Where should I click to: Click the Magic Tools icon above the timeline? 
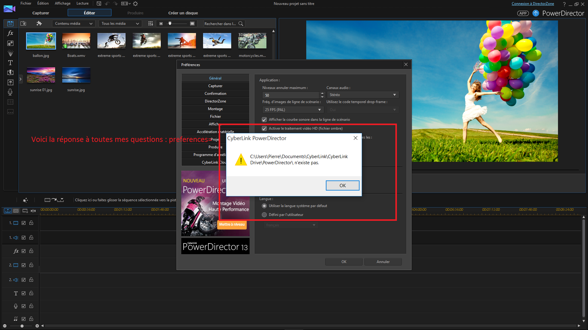pos(25,200)
